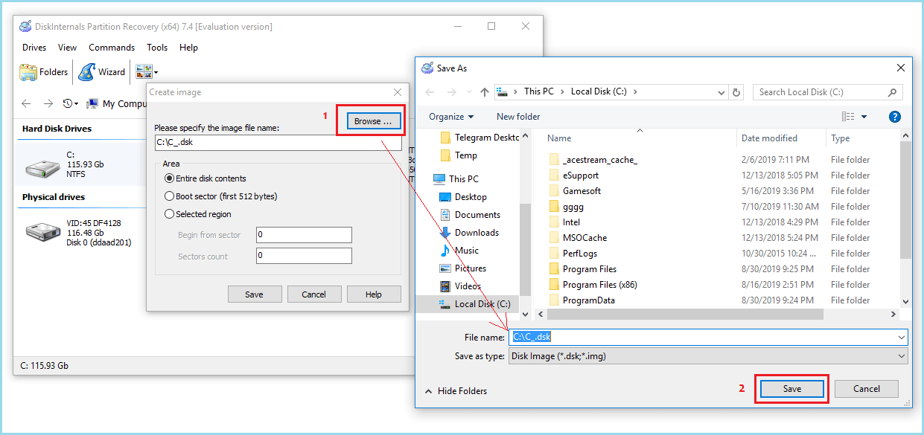Go up one folder level arrow

click(x=485, y=92)
